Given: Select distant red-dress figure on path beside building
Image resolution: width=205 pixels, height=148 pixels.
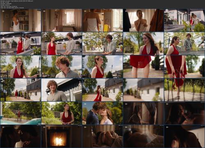Looking at the screenshot, I should (x=20, y=90).
